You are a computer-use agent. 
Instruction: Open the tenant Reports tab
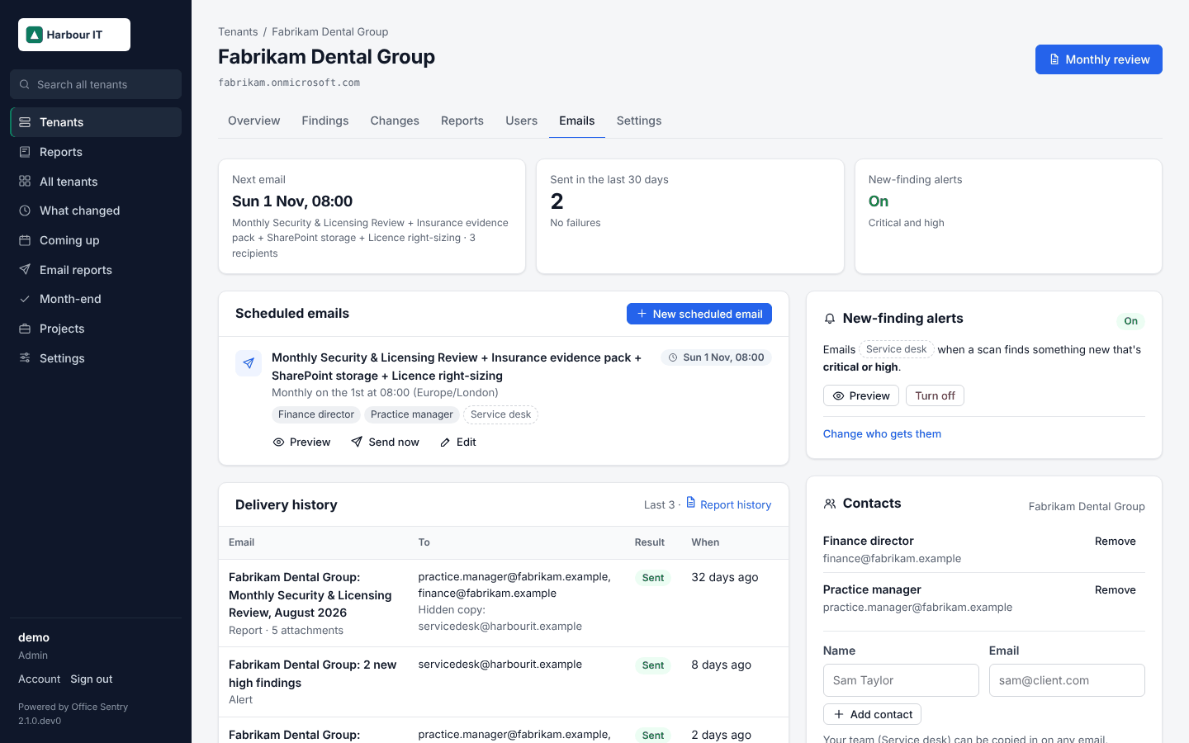(462, 121)
